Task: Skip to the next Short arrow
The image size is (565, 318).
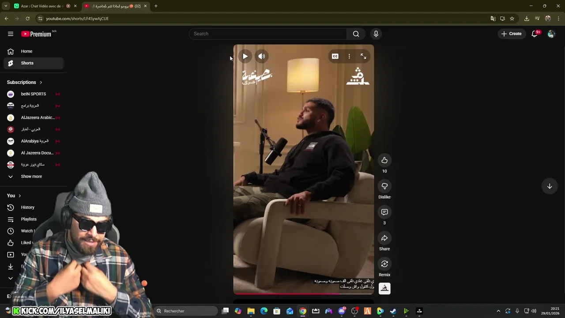Action: (x=550, y=186)
